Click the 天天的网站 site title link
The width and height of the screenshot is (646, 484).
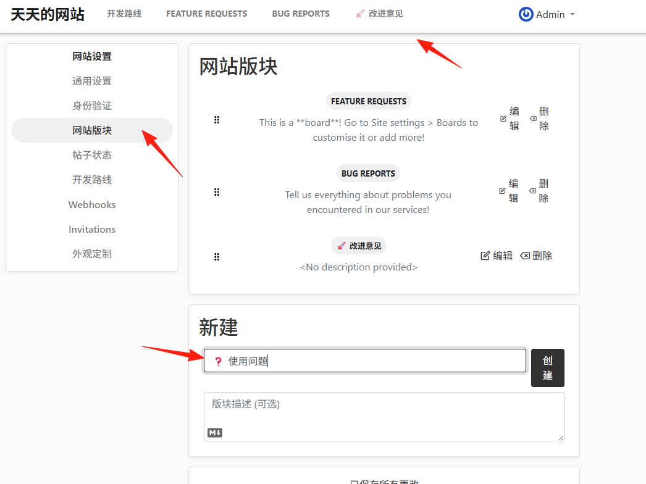[48, 14]
